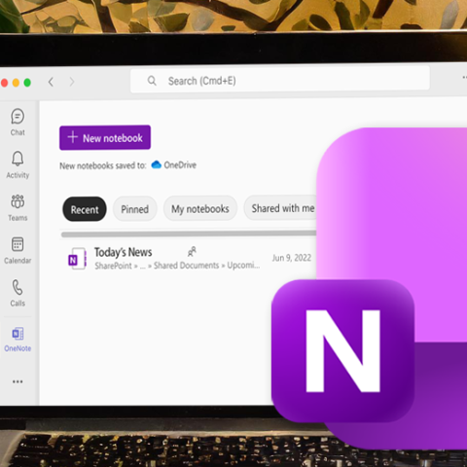Switch to the Pinned tab
Viewport: 467px width, 467px height.
[x=135, y=209]
